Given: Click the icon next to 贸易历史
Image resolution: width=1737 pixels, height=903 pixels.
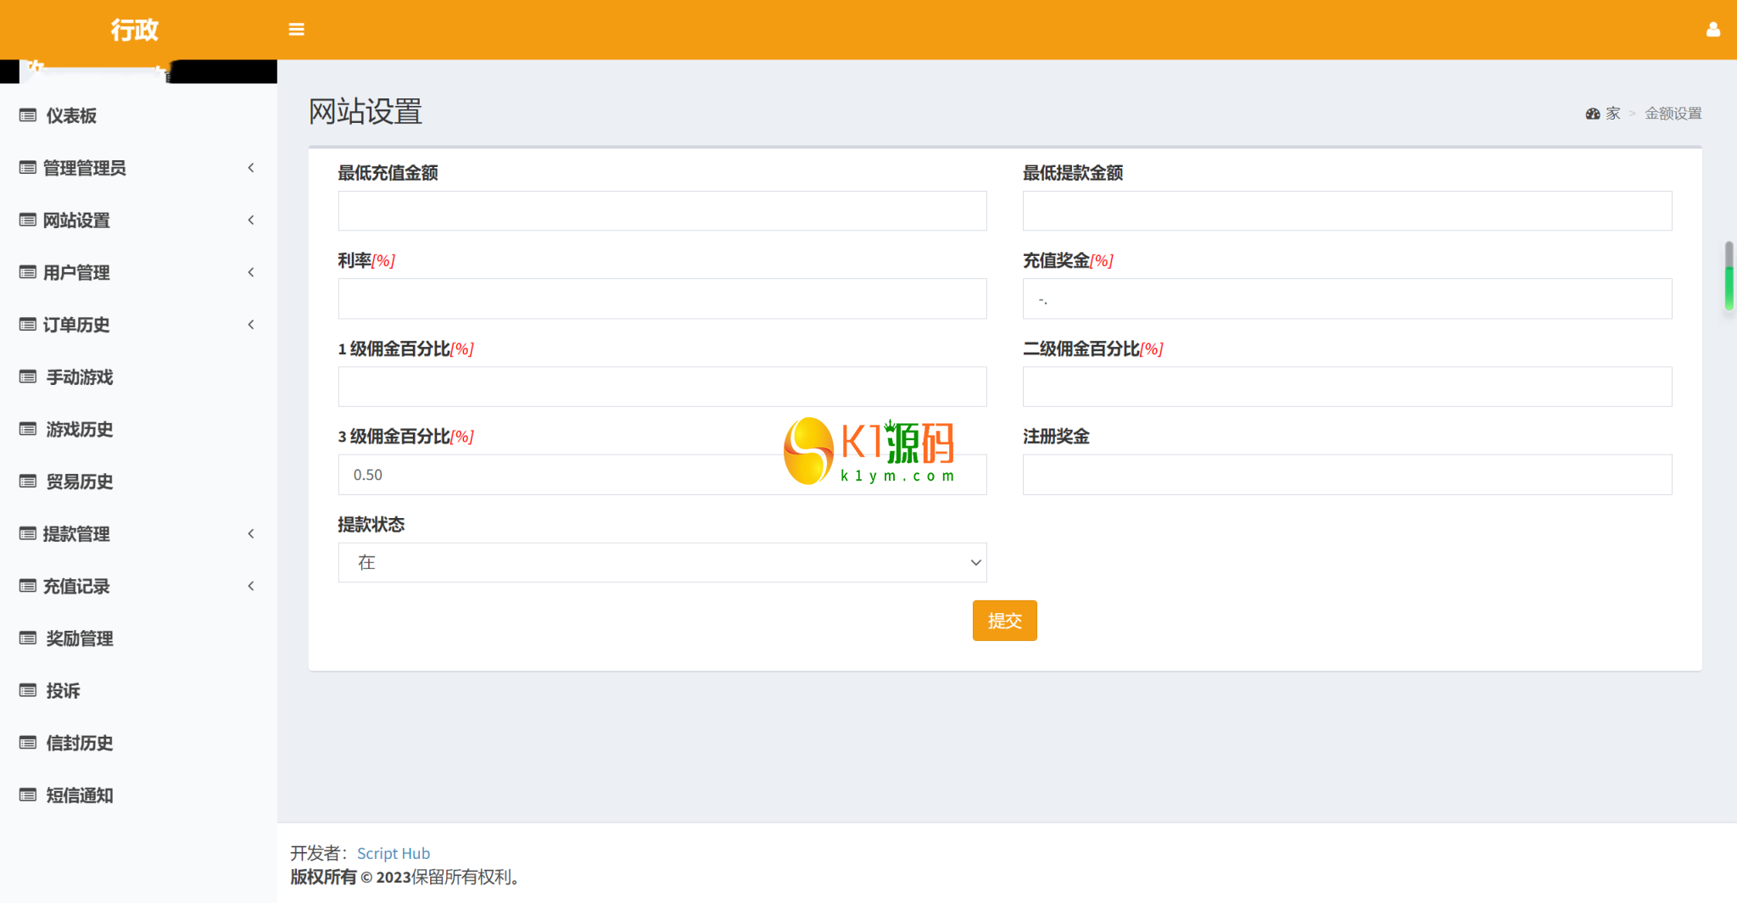Looking at the screenshot, I should (28, 482).
